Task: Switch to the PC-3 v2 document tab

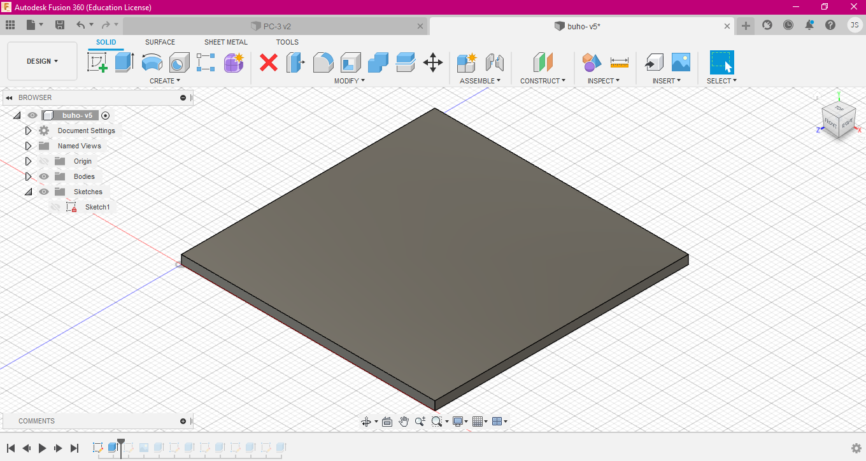Action: [276, 26]
